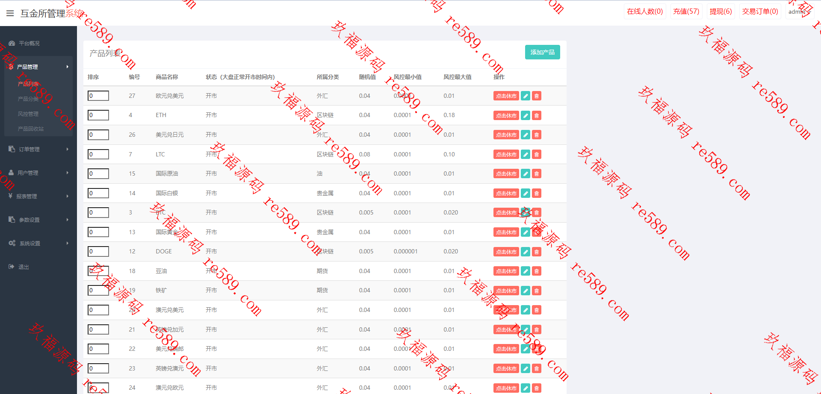The image size is (821, 394).
Task: Click the 订单管理 sidebar icon
Action: [x=12, y=149]
